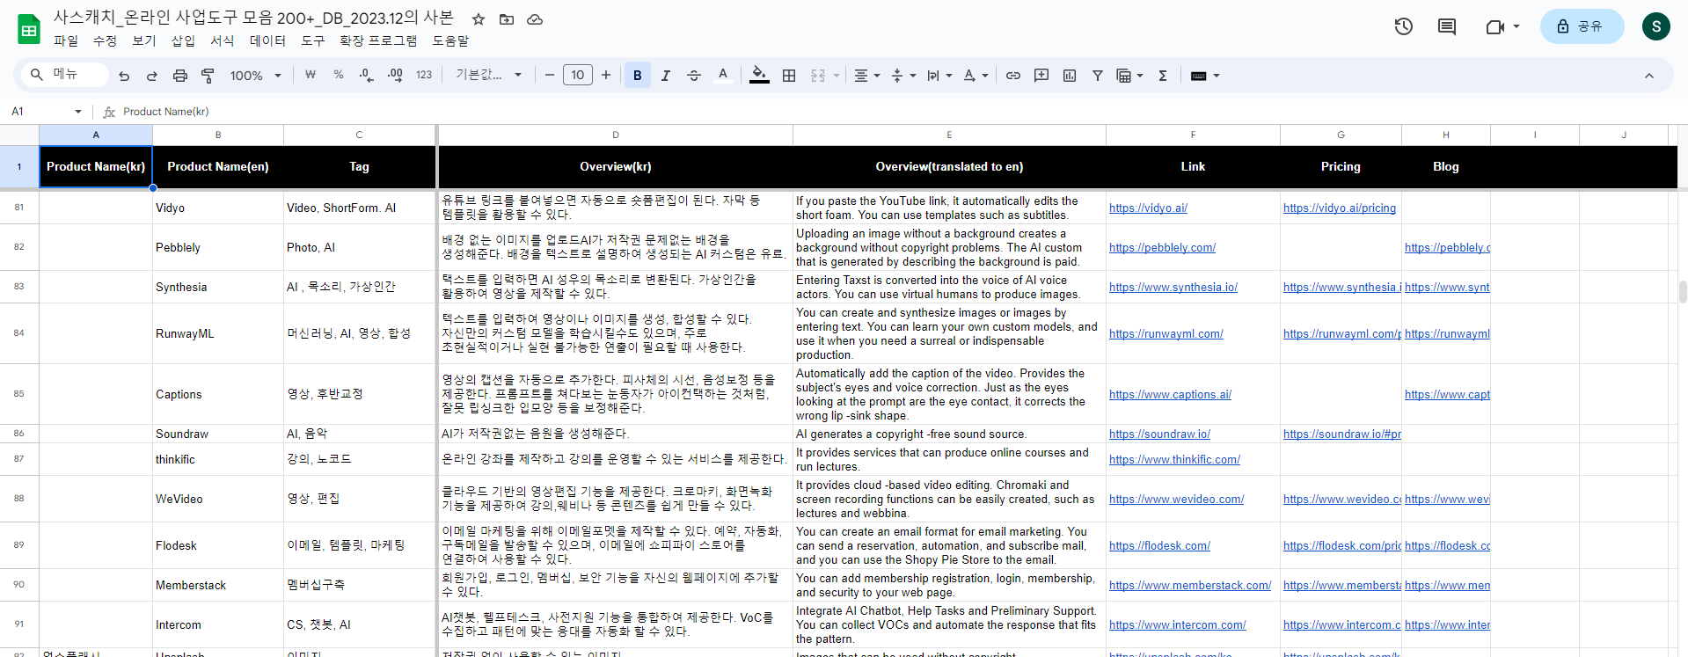The height and width of the screenshot is (657, 1688).
Task: Insert a chart via toolbar
Action: (x=1070, y=76)
